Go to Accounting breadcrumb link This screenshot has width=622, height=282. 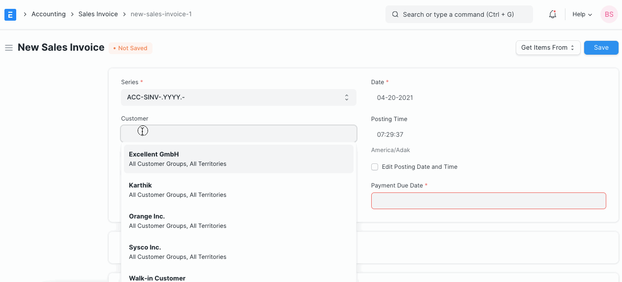coord(48,14)
